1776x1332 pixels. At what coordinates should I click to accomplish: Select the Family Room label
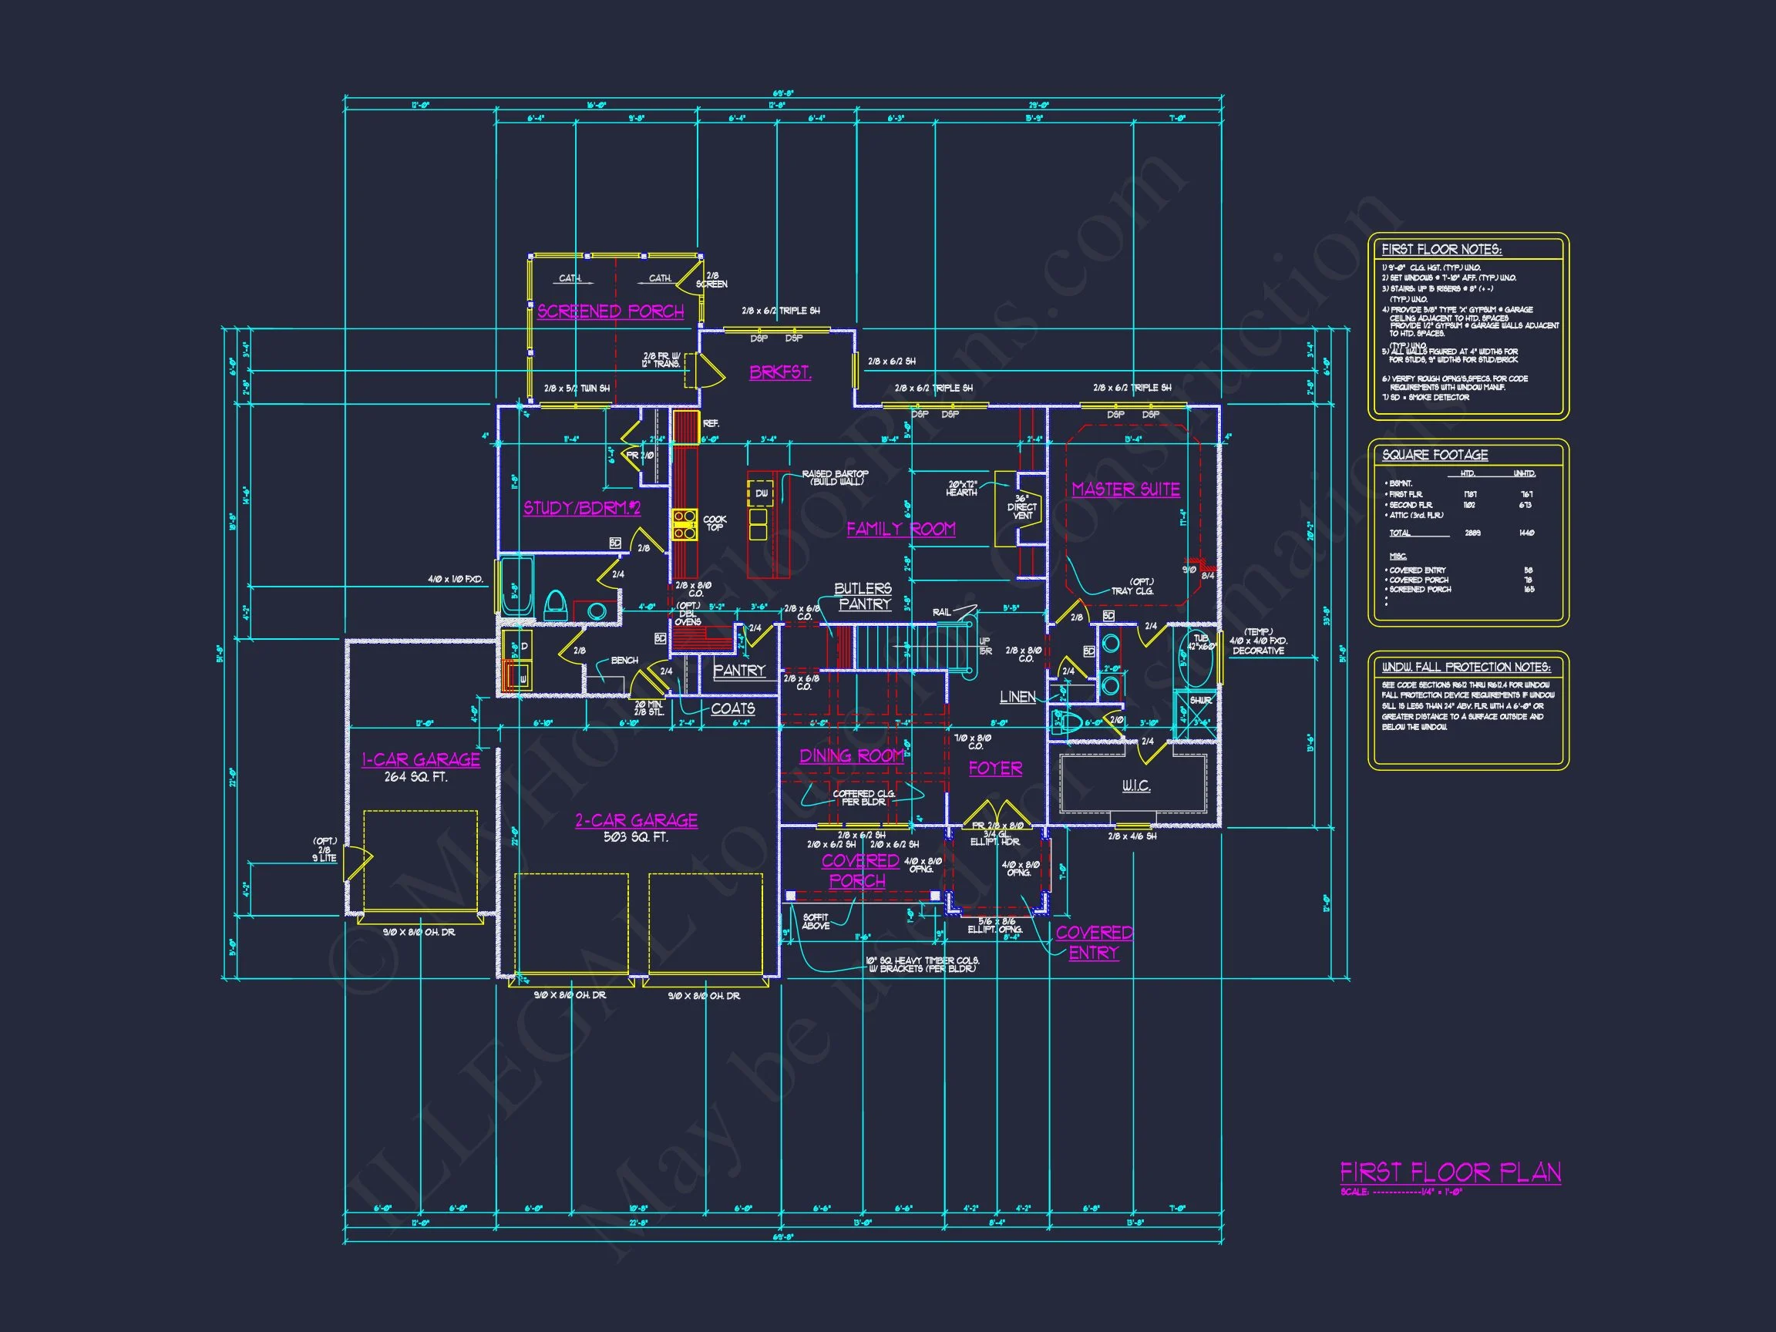(901, 528)
